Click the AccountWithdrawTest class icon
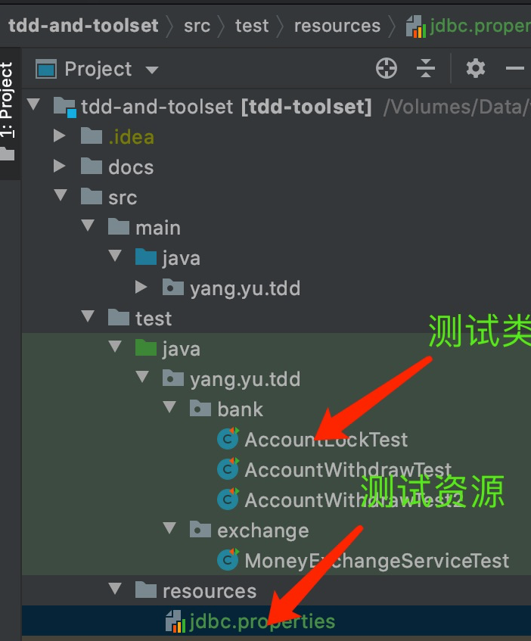This screenshot has height=641, width=531. (x=228, y=469)
